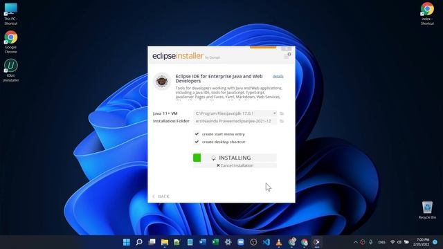Screen dimensions: 443x249
Task: Switch ENG input language
Action: coord(381,242)
